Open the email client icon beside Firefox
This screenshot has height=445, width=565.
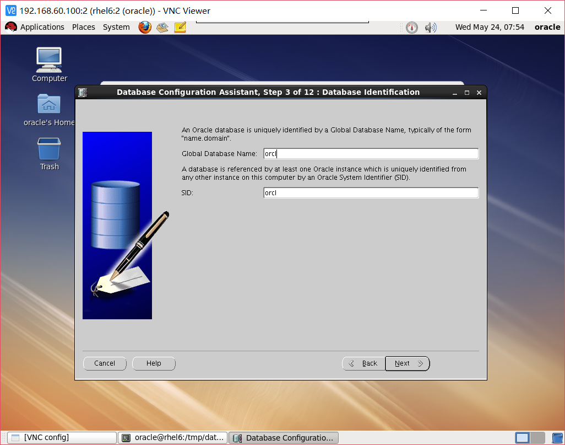pos(162,27)
